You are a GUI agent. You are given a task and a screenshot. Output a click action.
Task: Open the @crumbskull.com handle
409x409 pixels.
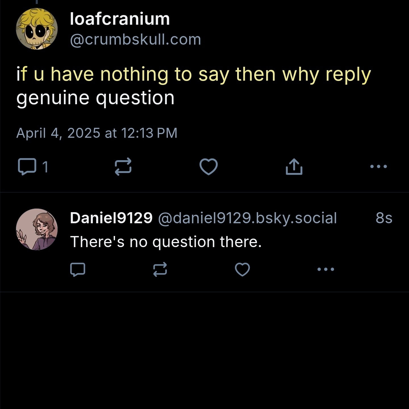tap(135, 39)
